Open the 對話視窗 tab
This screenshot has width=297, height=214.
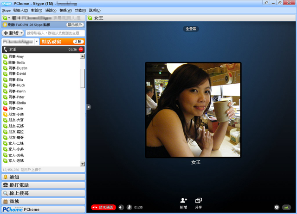[x=62, y=42]
